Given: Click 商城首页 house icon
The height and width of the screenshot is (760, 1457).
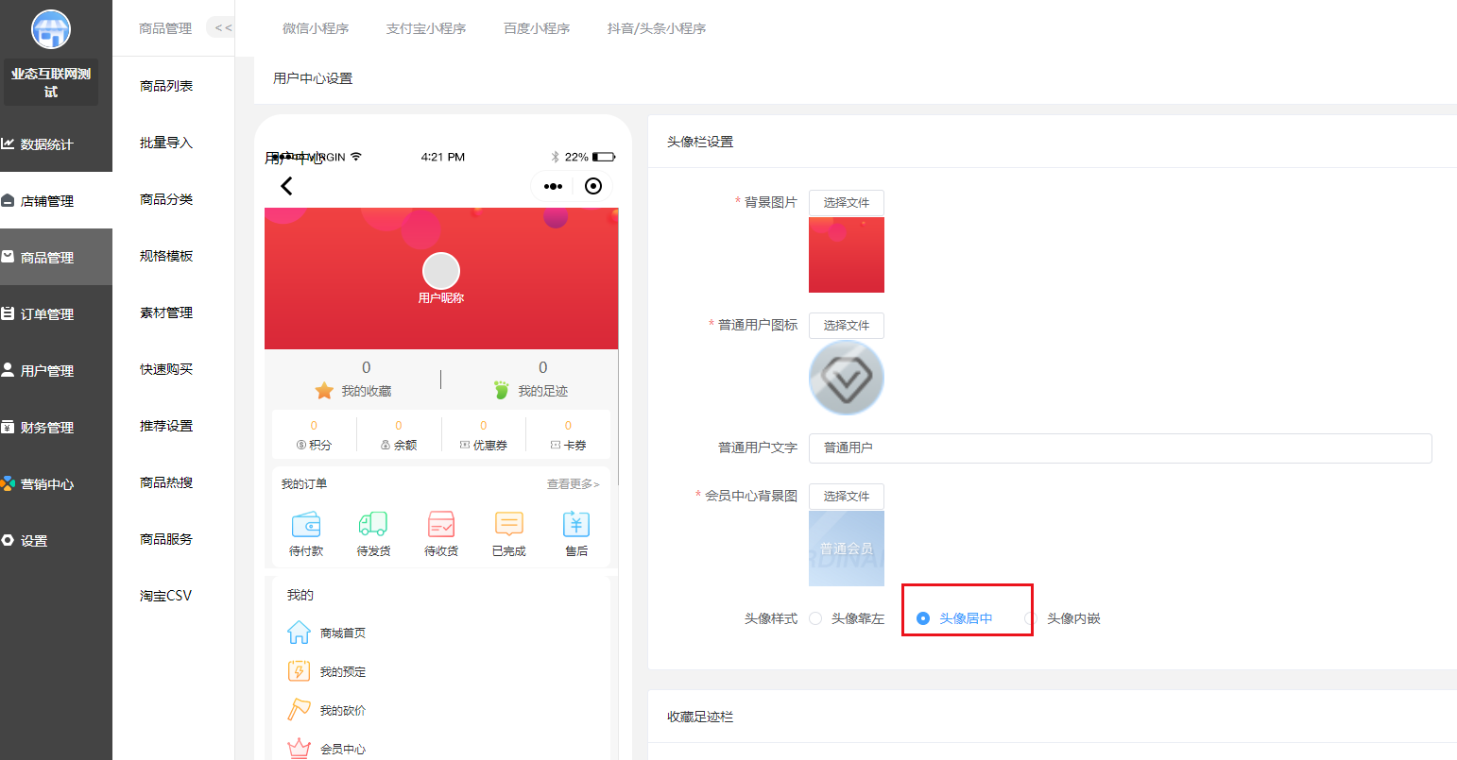Looking at the screenshot, I should tap(299, 633).
